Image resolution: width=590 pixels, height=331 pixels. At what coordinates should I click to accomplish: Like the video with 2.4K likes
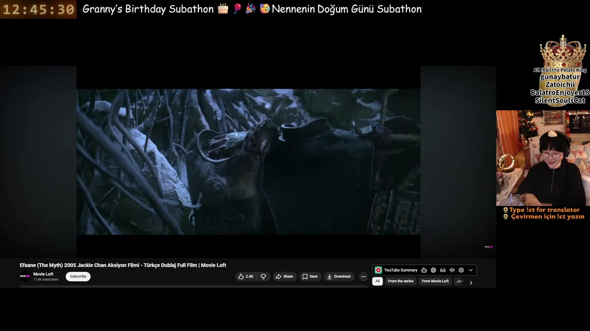246,276
